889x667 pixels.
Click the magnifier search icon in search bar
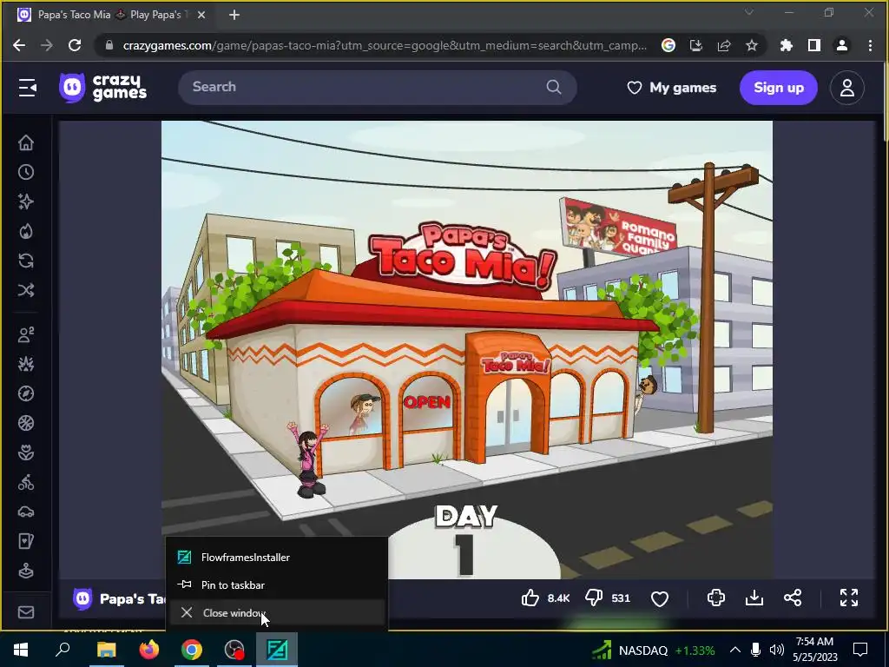[x=554, y=87]
